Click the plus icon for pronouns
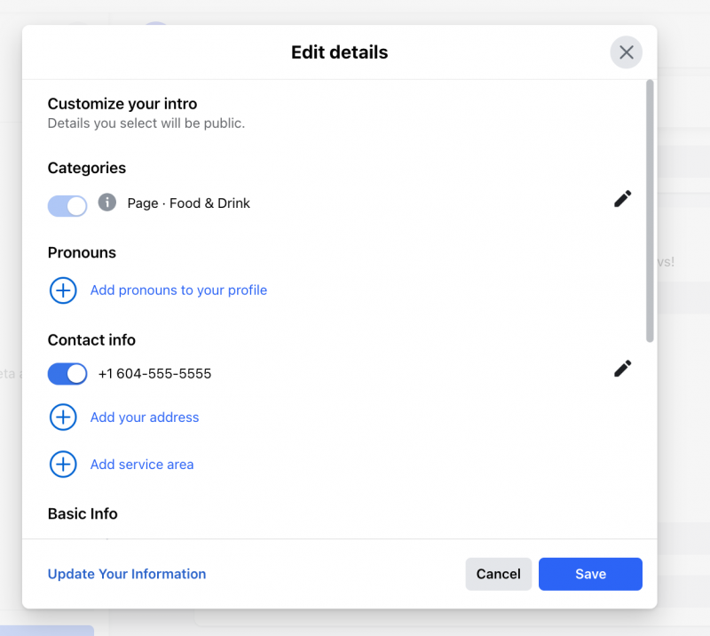710x636 pixels. [x=63, y=290]
